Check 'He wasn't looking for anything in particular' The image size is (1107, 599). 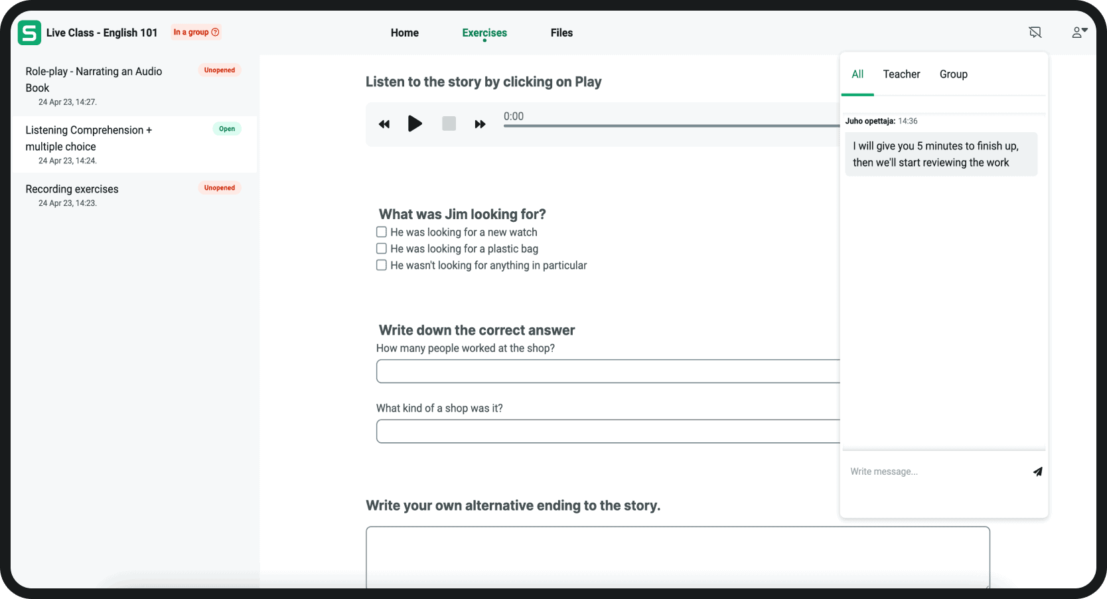382,265
